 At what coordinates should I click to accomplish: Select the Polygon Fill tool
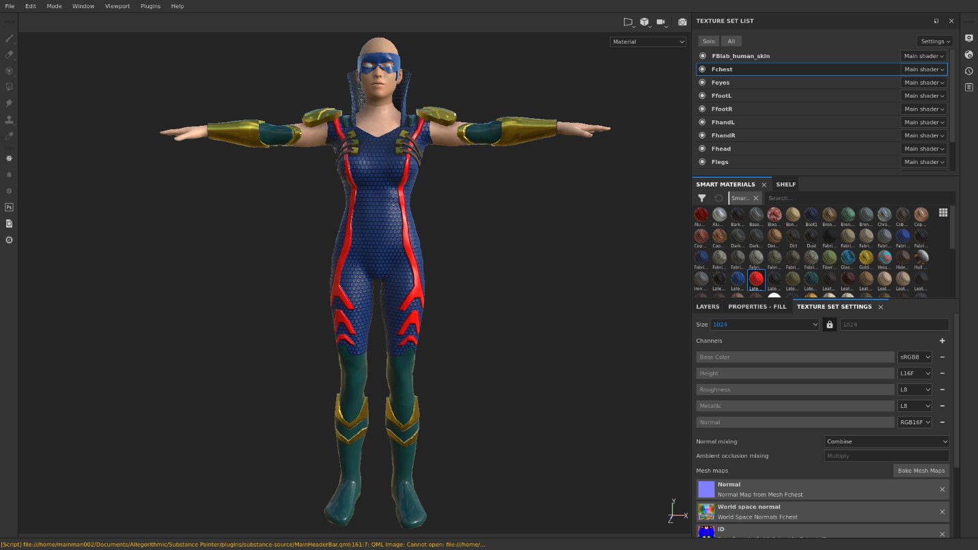click(x=10, y=87)
